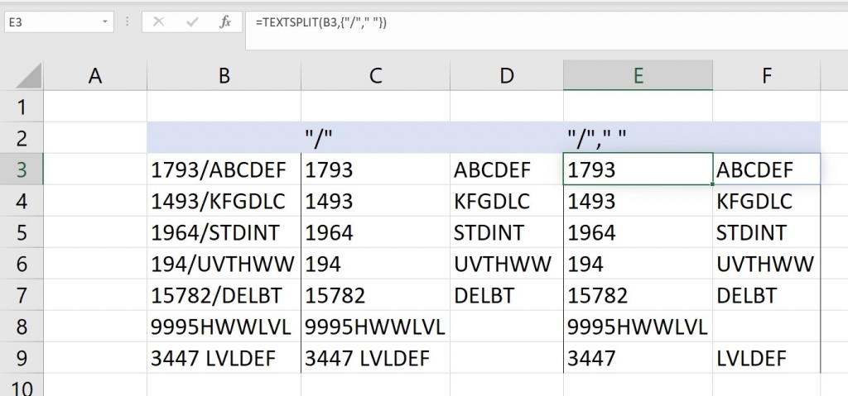The image size is (848, 396).
Task: Select column B header
Action: click(x=224, y=76)
